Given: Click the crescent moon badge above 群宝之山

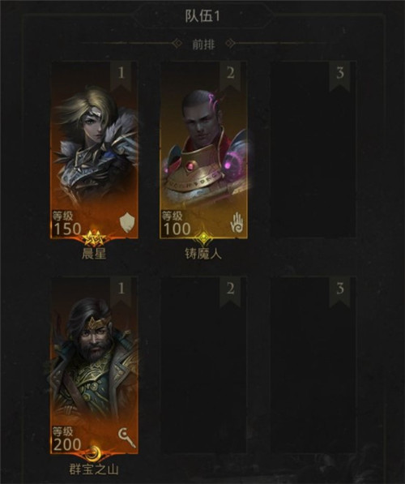Looking at the screenshot, I should 94,453.
